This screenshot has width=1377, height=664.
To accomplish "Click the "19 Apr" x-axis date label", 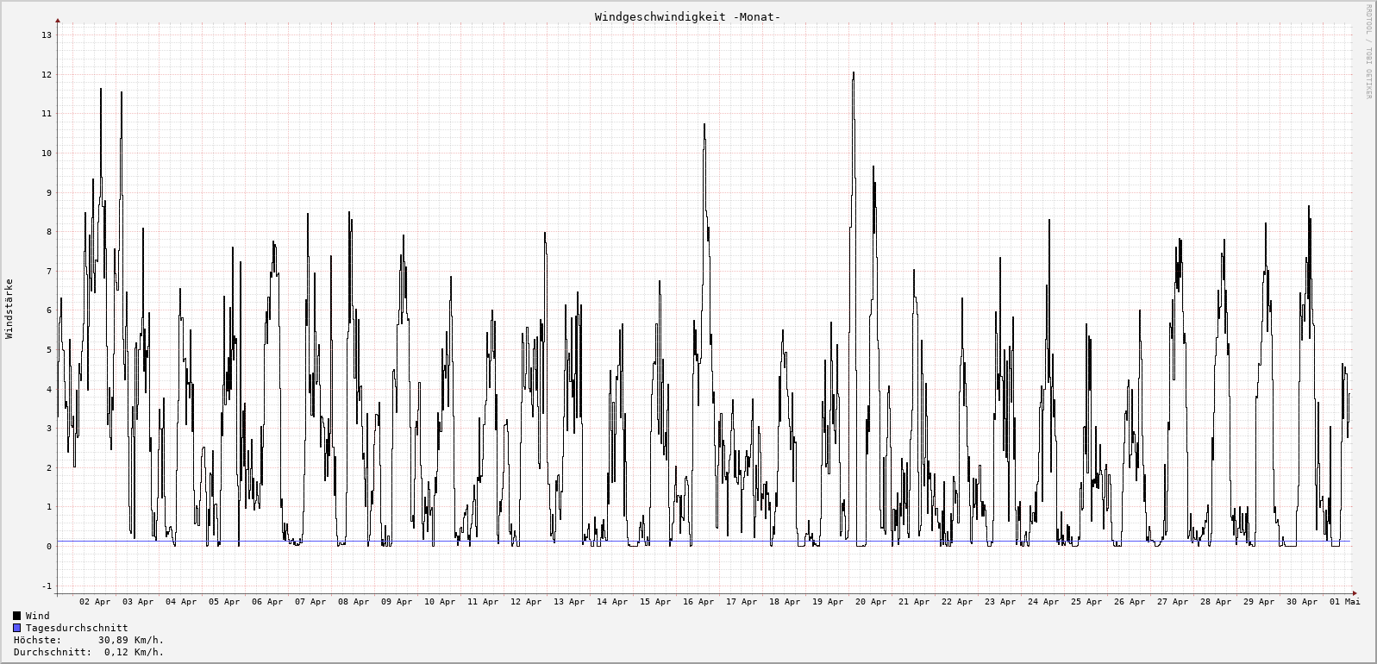I will 828,602.
